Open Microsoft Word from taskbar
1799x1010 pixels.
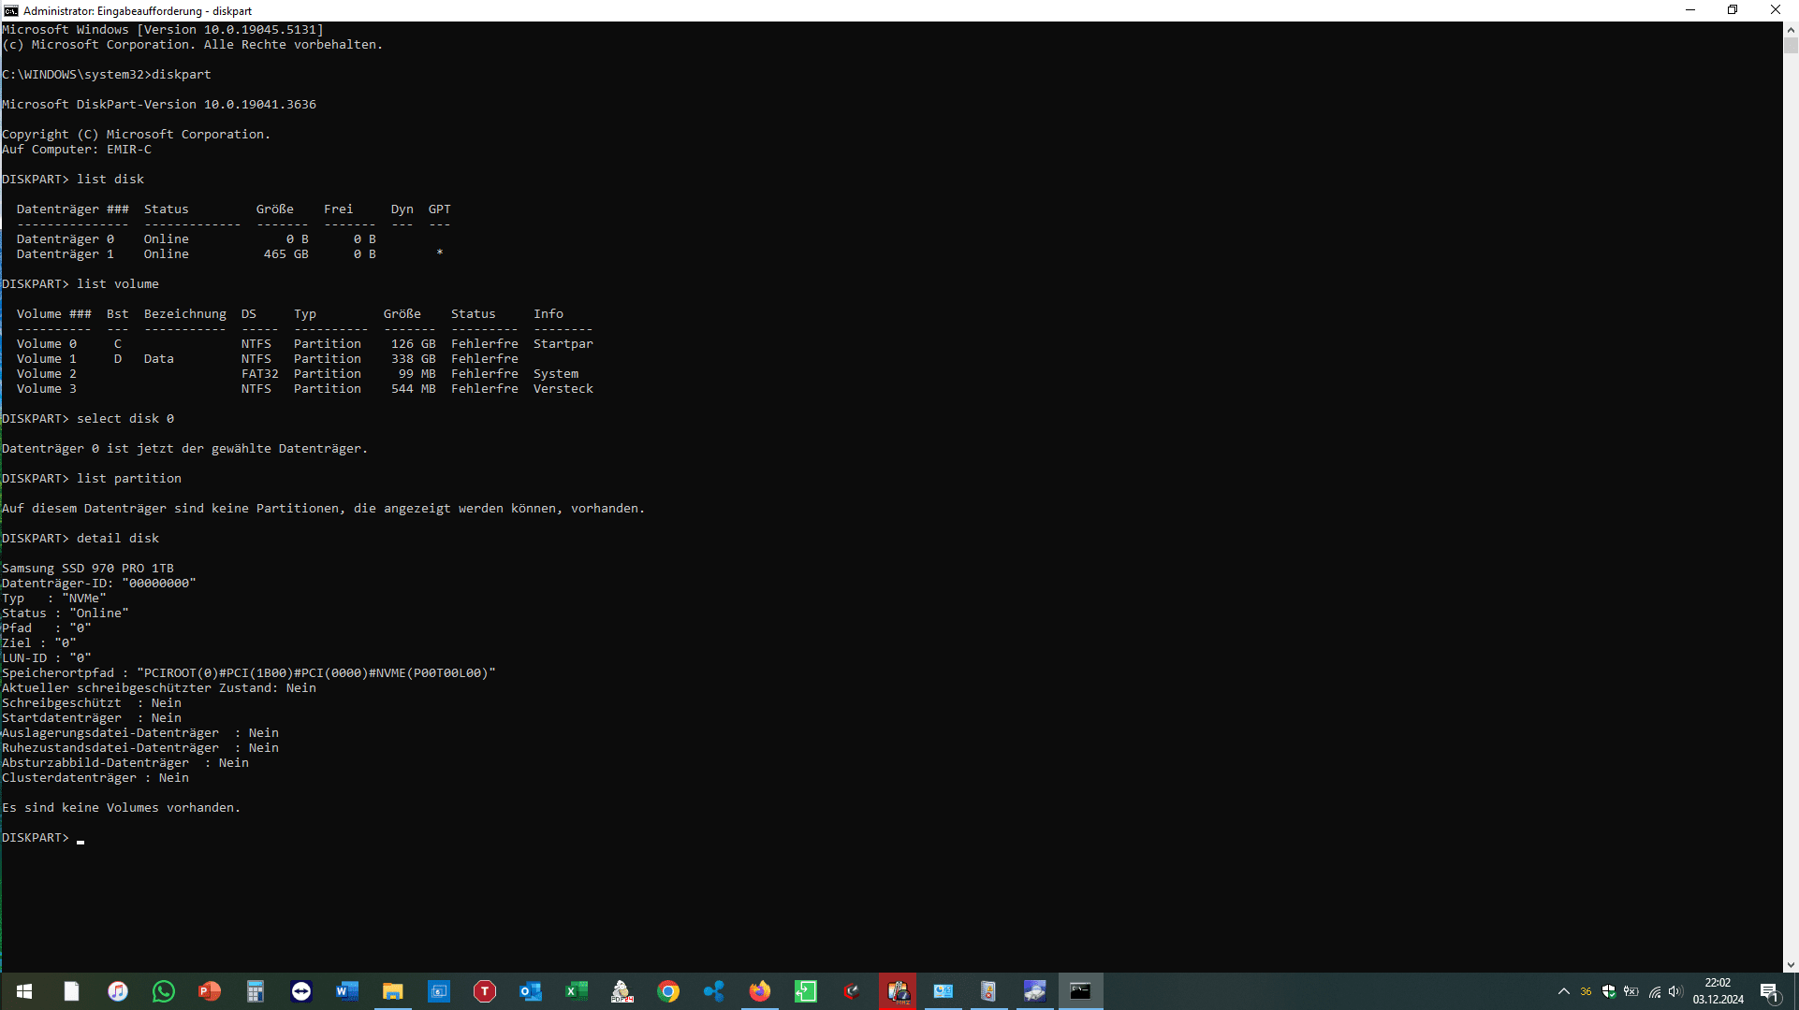pos(347,991)
